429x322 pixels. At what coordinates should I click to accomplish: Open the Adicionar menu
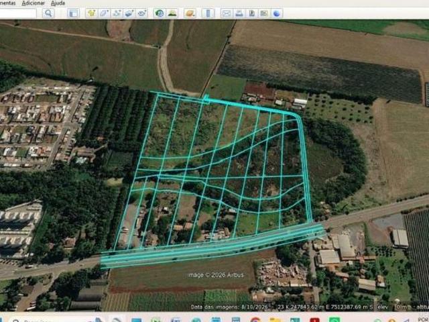click(33, 3)
